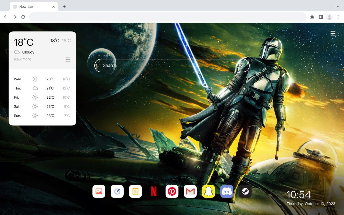Click the cloud icon in Thu. row
The height and width of the screenshot is (215, 344).
tap(35, 88)
